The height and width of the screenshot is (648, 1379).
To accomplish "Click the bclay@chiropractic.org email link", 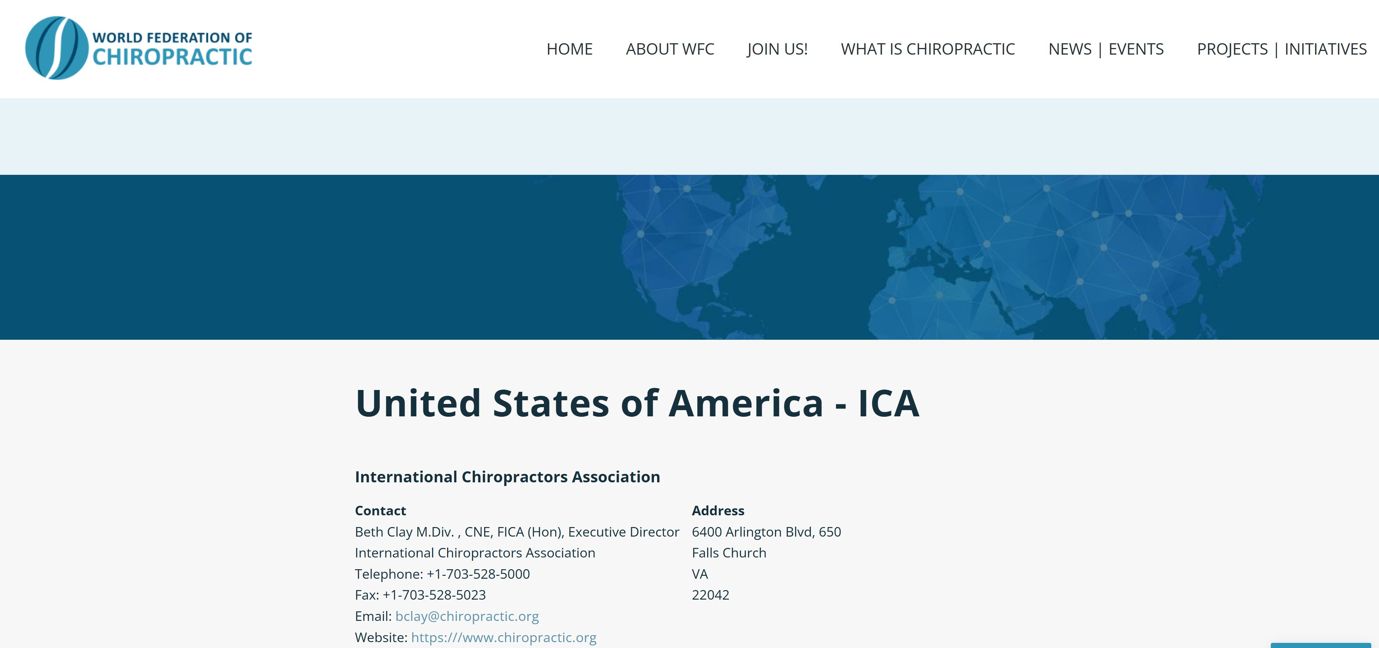I will 467,616.
